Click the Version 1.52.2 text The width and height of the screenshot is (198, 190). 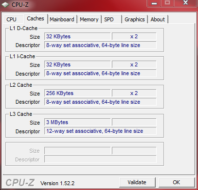[x=57, y=183]
